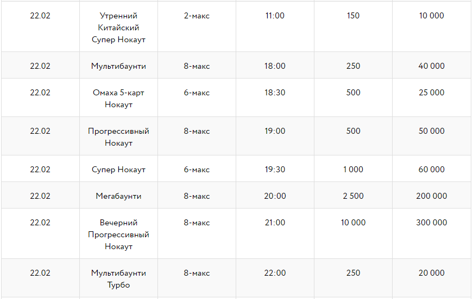
Task: Select the 40 000 guarantee cell
Action: [x=432, y=66]
